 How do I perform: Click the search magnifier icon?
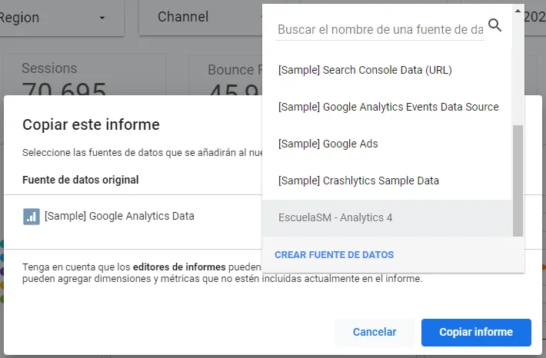(x=494, y=25)
